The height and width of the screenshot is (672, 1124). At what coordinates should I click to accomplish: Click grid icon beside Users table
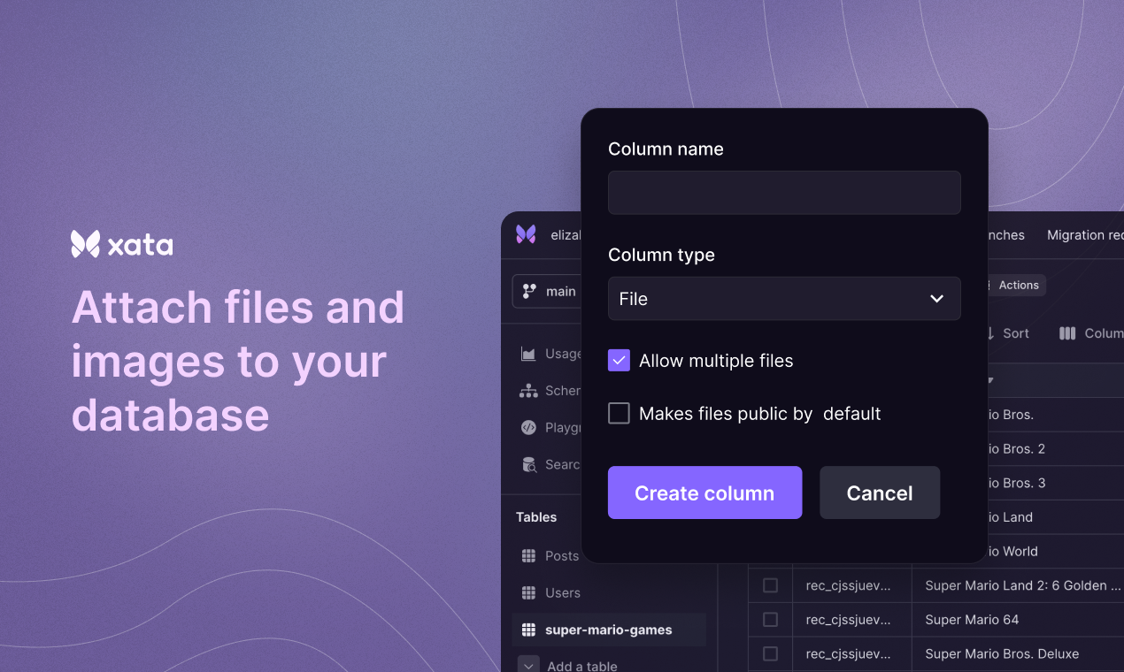point(528,593)
